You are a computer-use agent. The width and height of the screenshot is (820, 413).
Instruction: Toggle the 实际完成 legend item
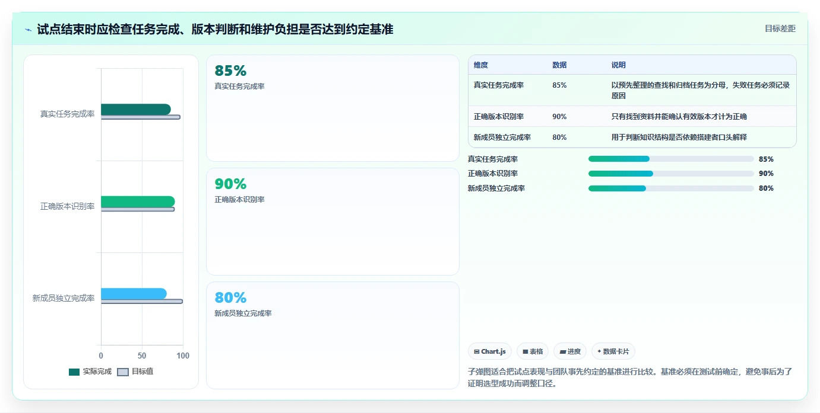click(x=90, y=372)
